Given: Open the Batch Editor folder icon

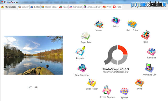Looking at the screenshot, I should [132, 24].
